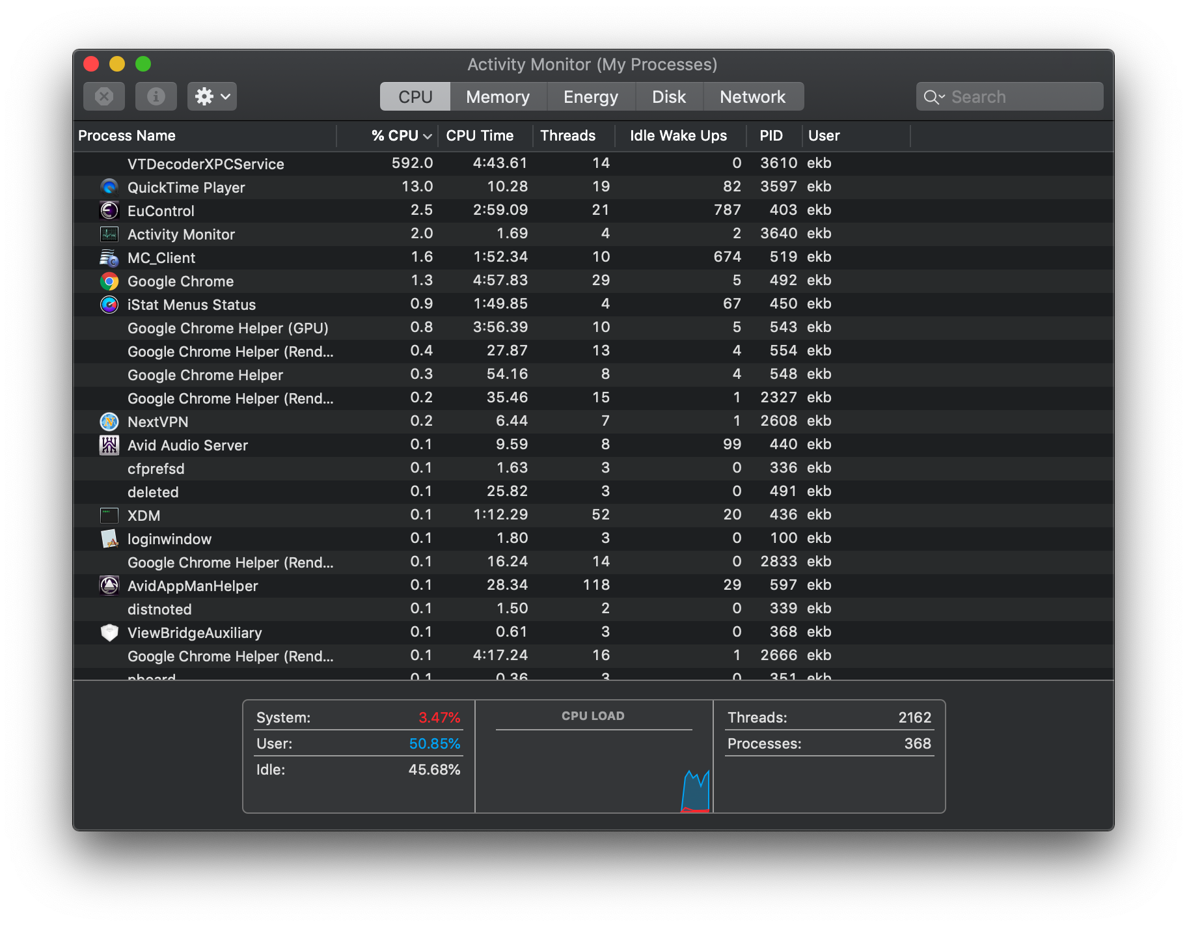Click the Search input field

click(x=1010, y=96)
